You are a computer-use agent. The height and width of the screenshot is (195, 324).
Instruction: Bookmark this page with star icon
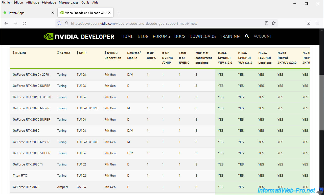[273, 23]
